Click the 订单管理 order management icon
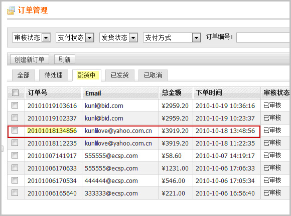The image size is (291, 216). (x=11, y=10)
